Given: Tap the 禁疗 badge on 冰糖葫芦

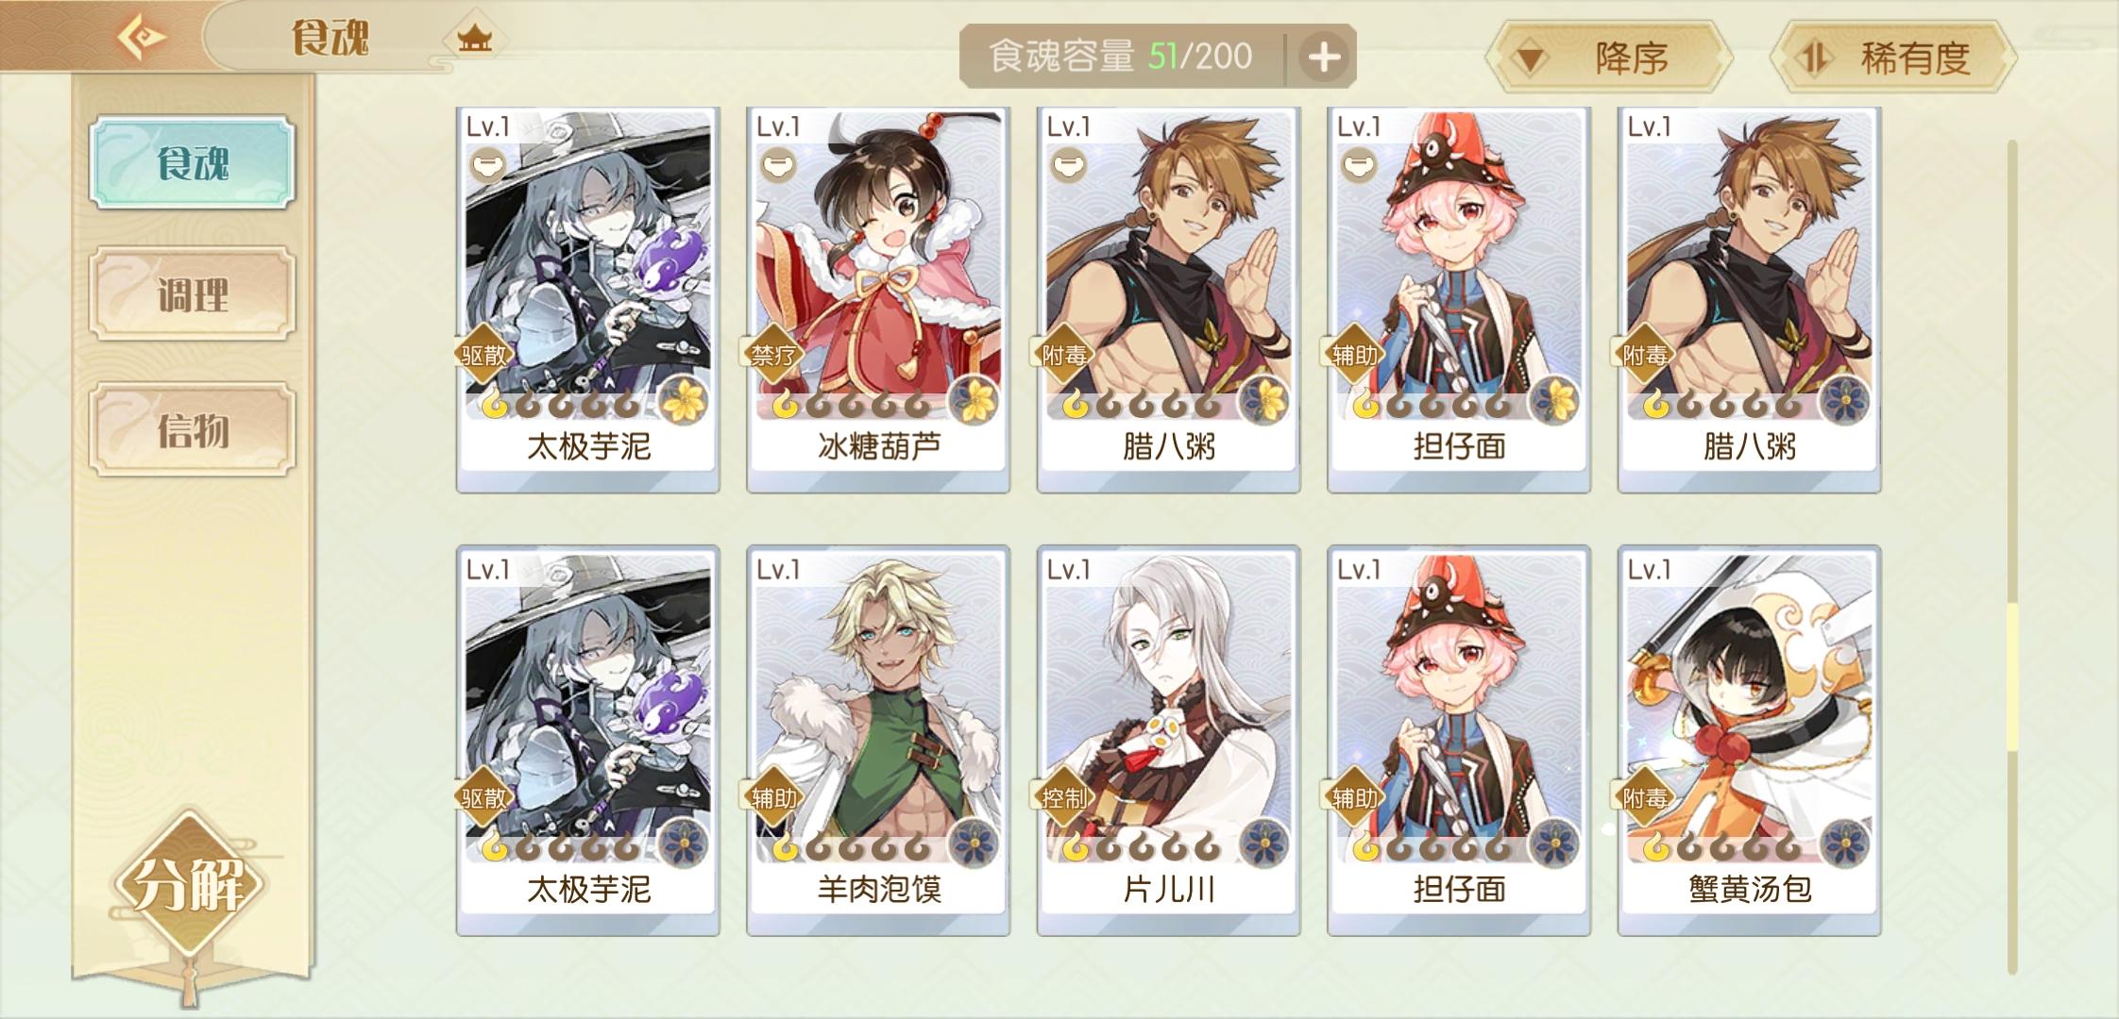Looking at the screenshot, I should pyautogui.click(x=773, y=356).
